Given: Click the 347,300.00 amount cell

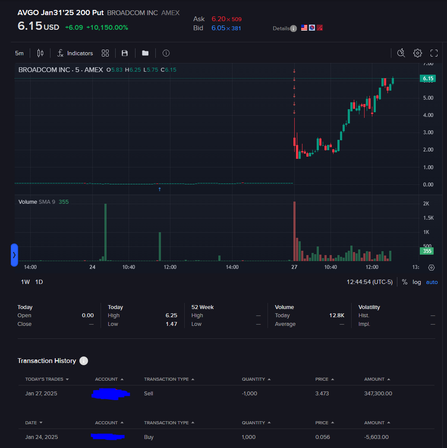Looking at the screenshot, I should pyautogui.click(x=378, y=394).
